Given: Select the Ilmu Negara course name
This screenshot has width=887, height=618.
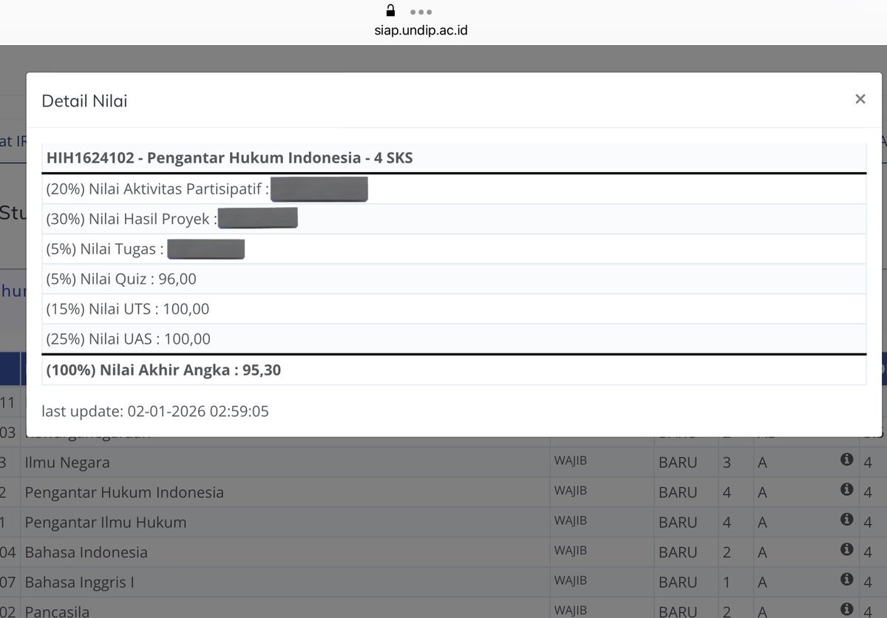Looking at the screenshot, I should click(67, 463).
